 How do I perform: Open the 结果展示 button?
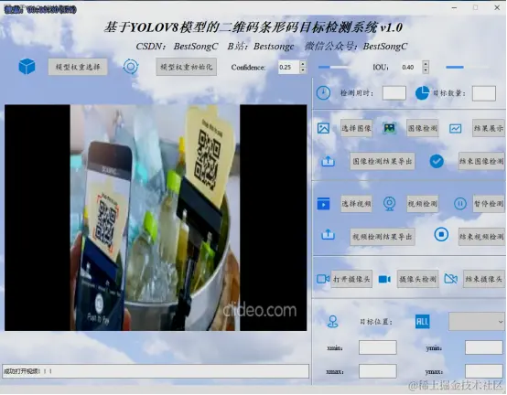tap(489, 128)
